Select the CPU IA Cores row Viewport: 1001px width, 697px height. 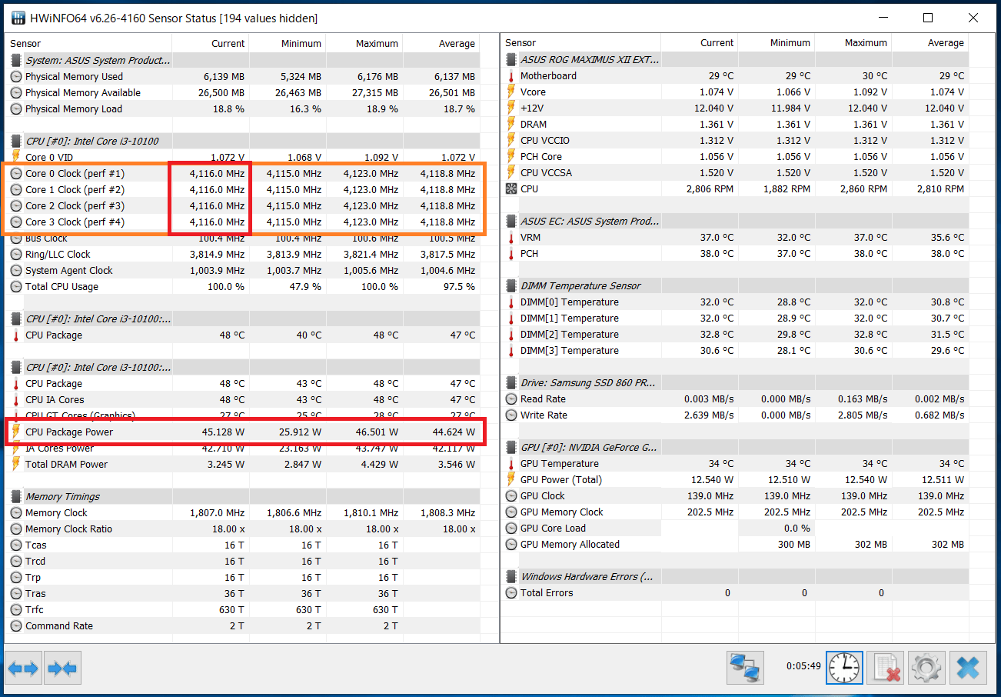click(243, 400)
